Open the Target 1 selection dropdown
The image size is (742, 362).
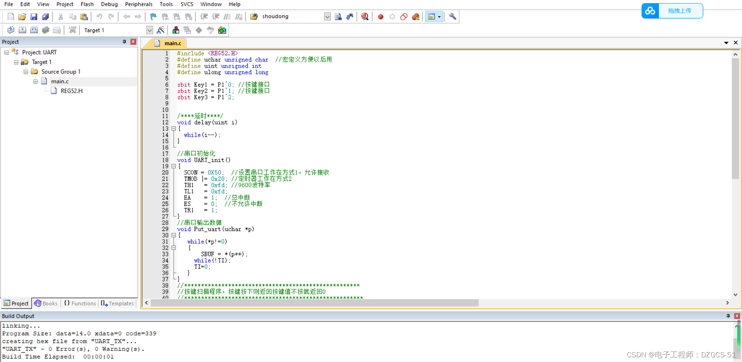point(150,30)
